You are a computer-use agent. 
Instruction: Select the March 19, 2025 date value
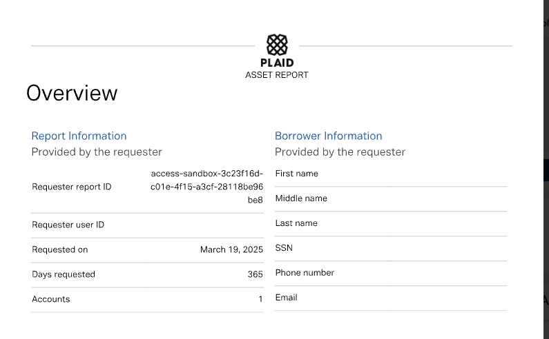click(231, 249)
